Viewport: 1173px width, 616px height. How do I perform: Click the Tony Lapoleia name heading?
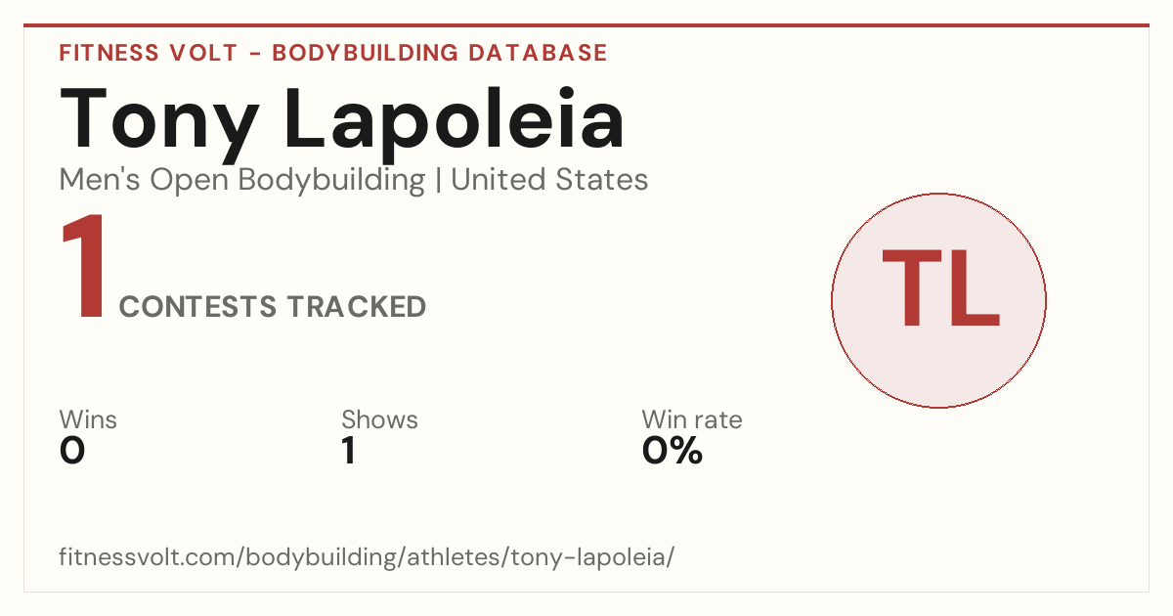(342, 121)
